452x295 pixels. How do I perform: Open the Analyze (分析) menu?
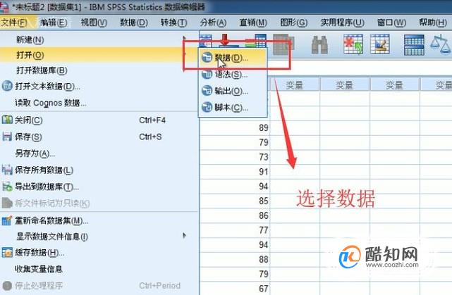[214, 23]
